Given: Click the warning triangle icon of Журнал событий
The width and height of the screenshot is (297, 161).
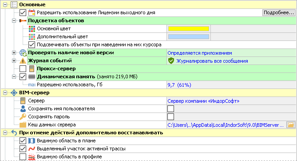Looking at the screenshot, I should (23, 61).
